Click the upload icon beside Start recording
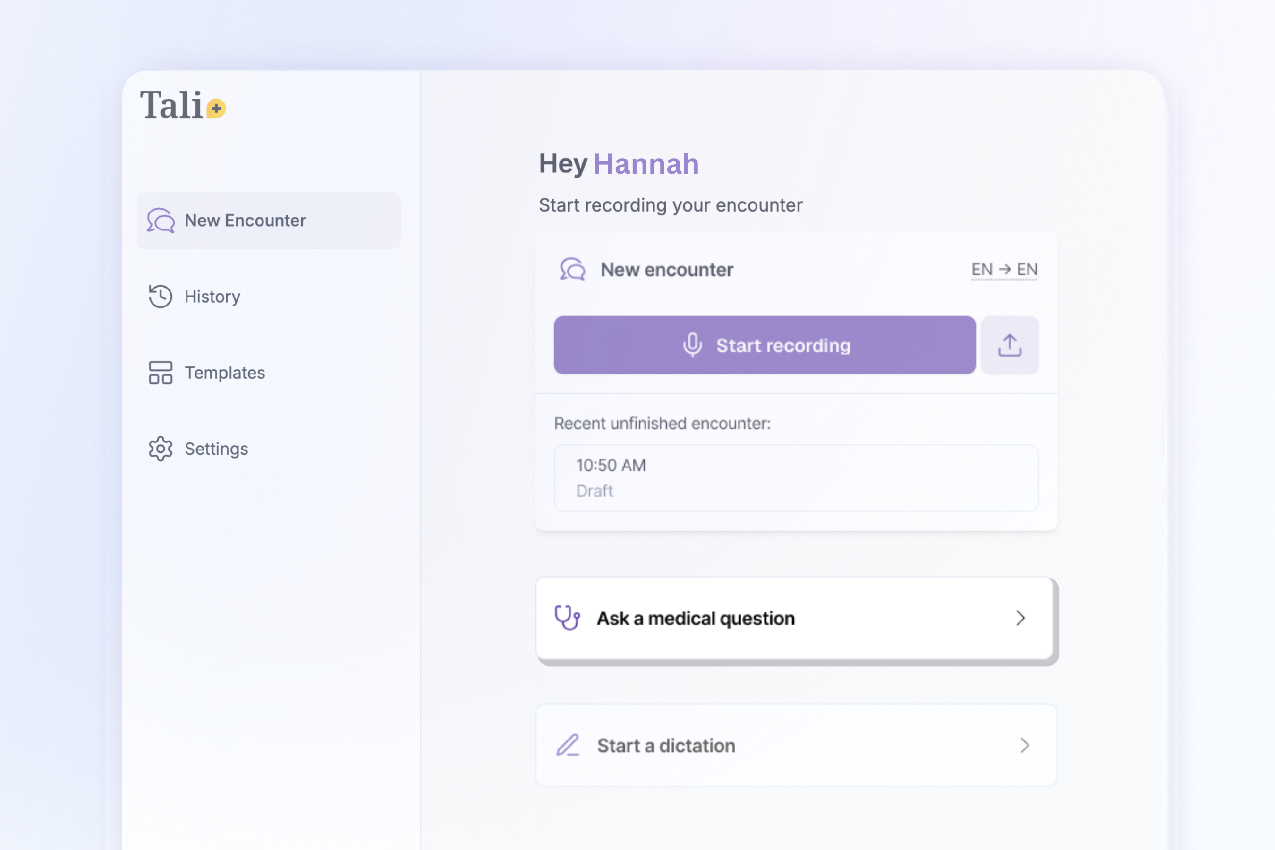Image resolution: width=1275 pixels, height=850 pixels. (x=1010, y=345)
